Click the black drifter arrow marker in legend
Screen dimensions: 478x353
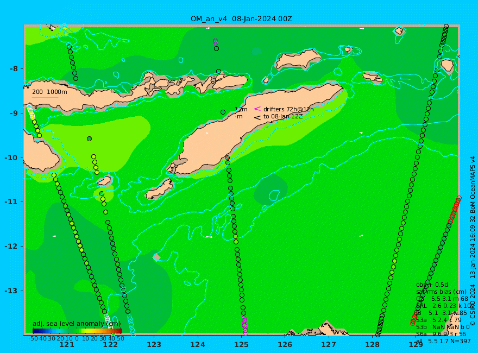click(x=257, y=117)
